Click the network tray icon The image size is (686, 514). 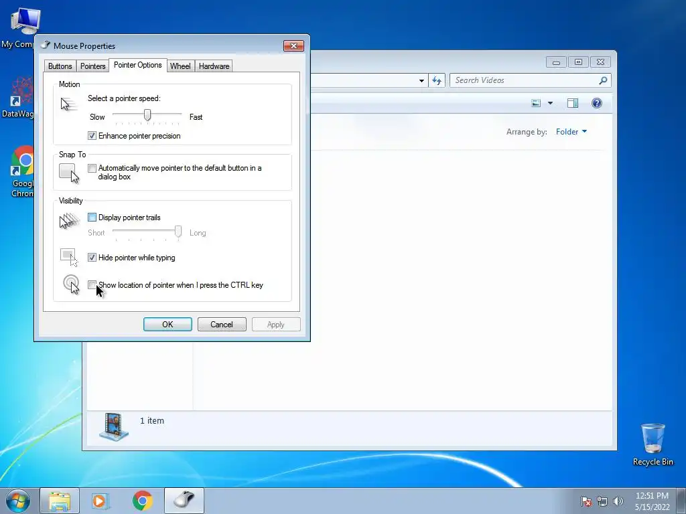point(602,501)
